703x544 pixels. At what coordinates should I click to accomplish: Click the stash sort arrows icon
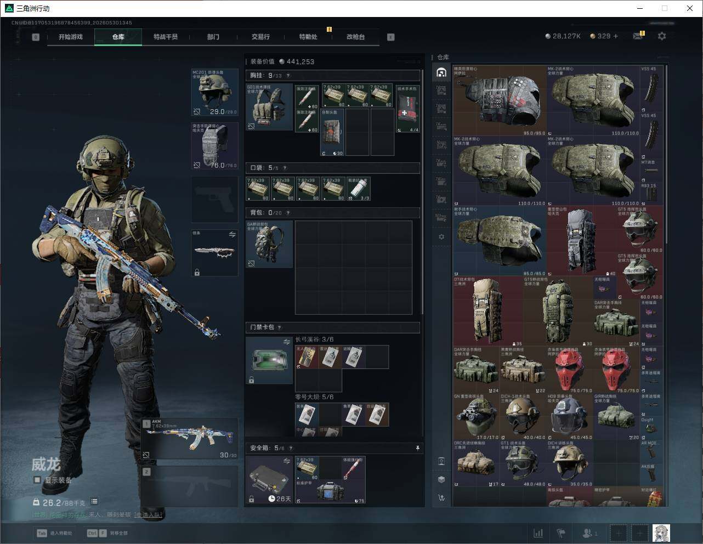point(441,498)
